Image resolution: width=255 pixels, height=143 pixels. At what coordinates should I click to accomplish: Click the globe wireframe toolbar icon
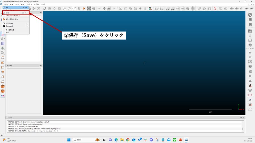[193, 8]
